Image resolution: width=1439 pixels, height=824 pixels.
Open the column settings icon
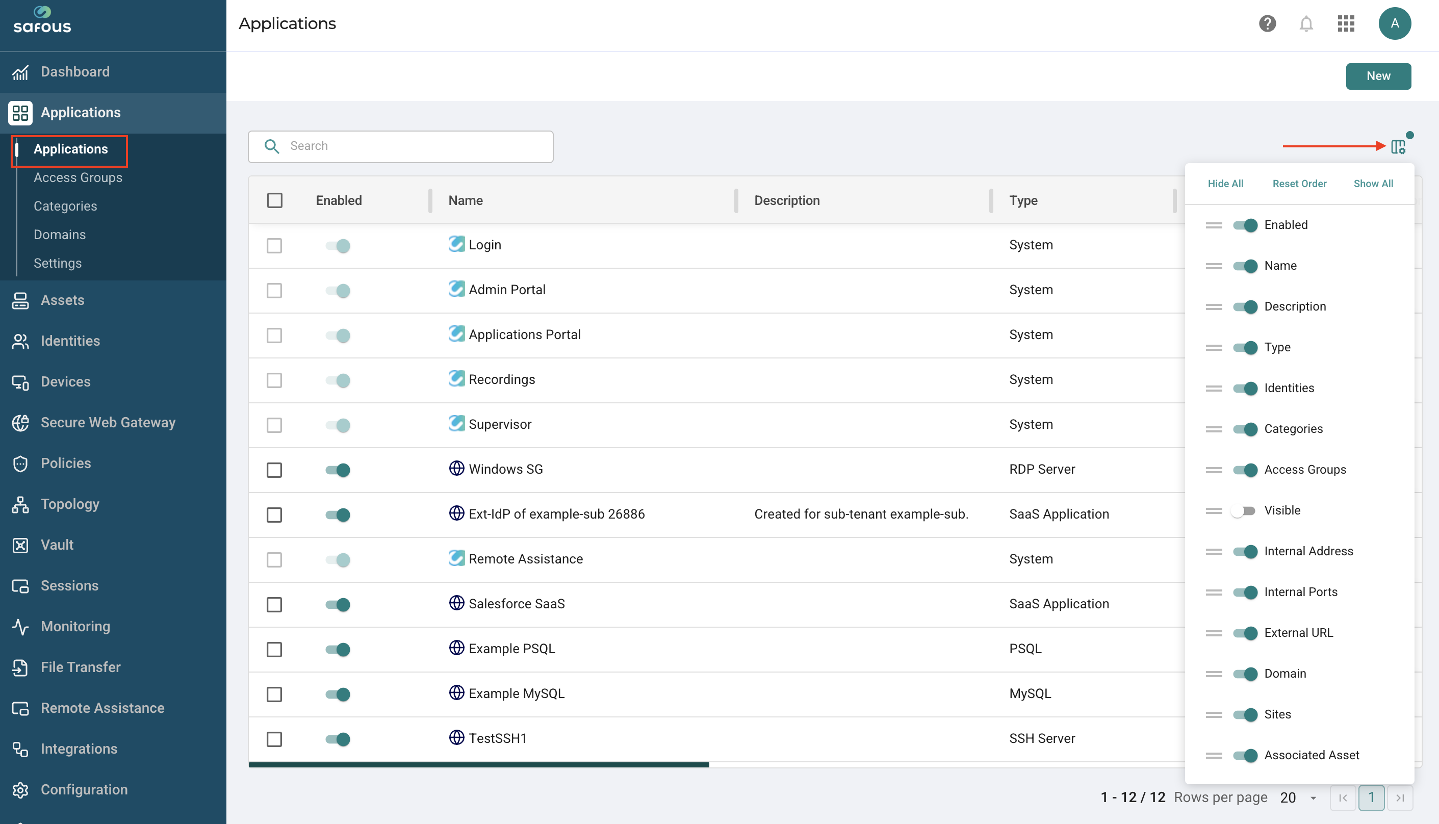pos(1398,146)
